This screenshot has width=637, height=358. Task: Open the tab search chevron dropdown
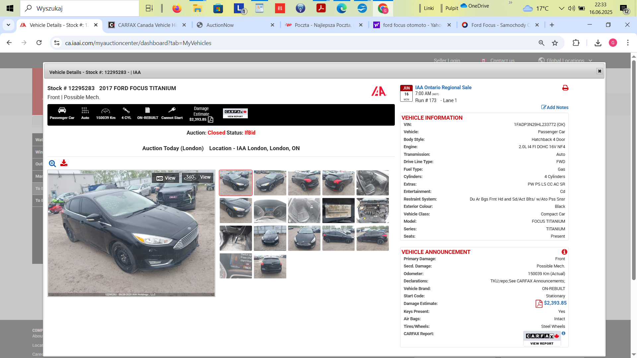pos(8,25)
